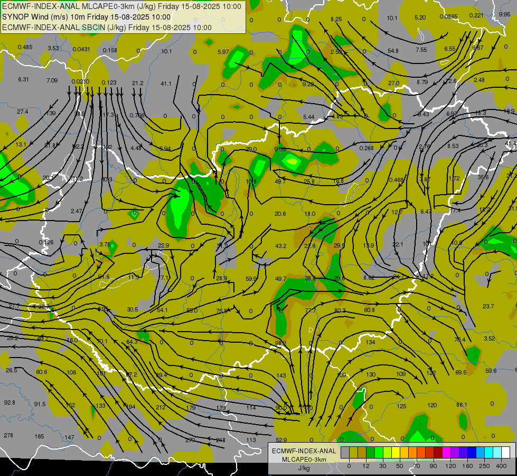Click the map value 22.9
517x476 pixels.
click(164, 245)
